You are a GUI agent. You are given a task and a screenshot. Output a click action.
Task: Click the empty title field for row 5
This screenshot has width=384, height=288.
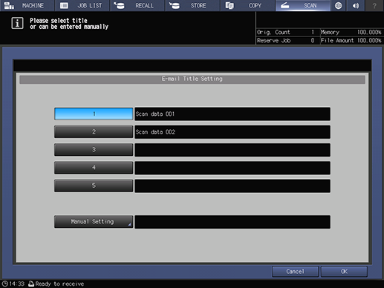232,186
